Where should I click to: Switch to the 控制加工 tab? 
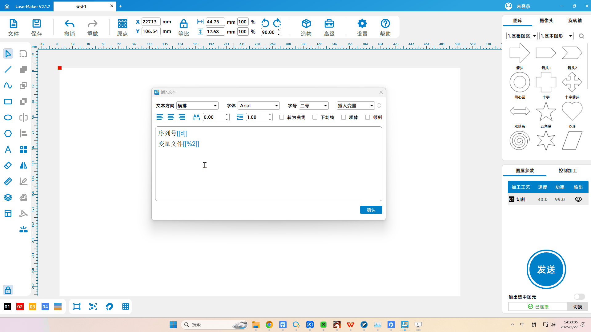tap(568, 171)
